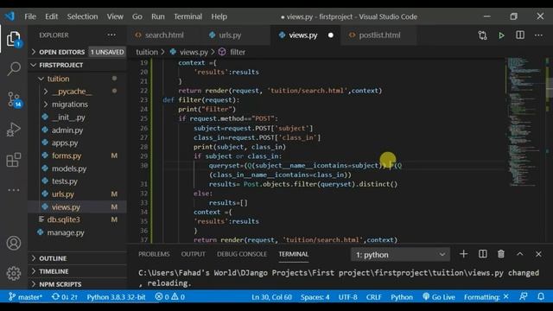Split the editor to the right

pos(520,35)
